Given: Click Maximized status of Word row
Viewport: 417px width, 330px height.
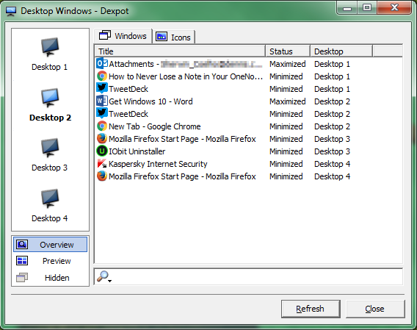Looking at the screenshot, I should pos(288,101).
